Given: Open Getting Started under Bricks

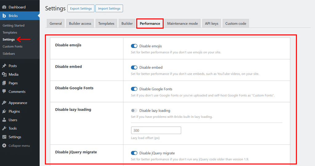Looking at the screenshot, I should click(x=14, y=26).
